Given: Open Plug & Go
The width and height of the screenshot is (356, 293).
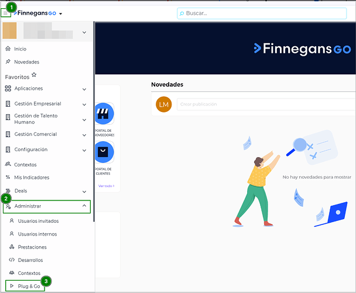Looking at the screenshot, I should pyautogui.click(x=29, y=286).
